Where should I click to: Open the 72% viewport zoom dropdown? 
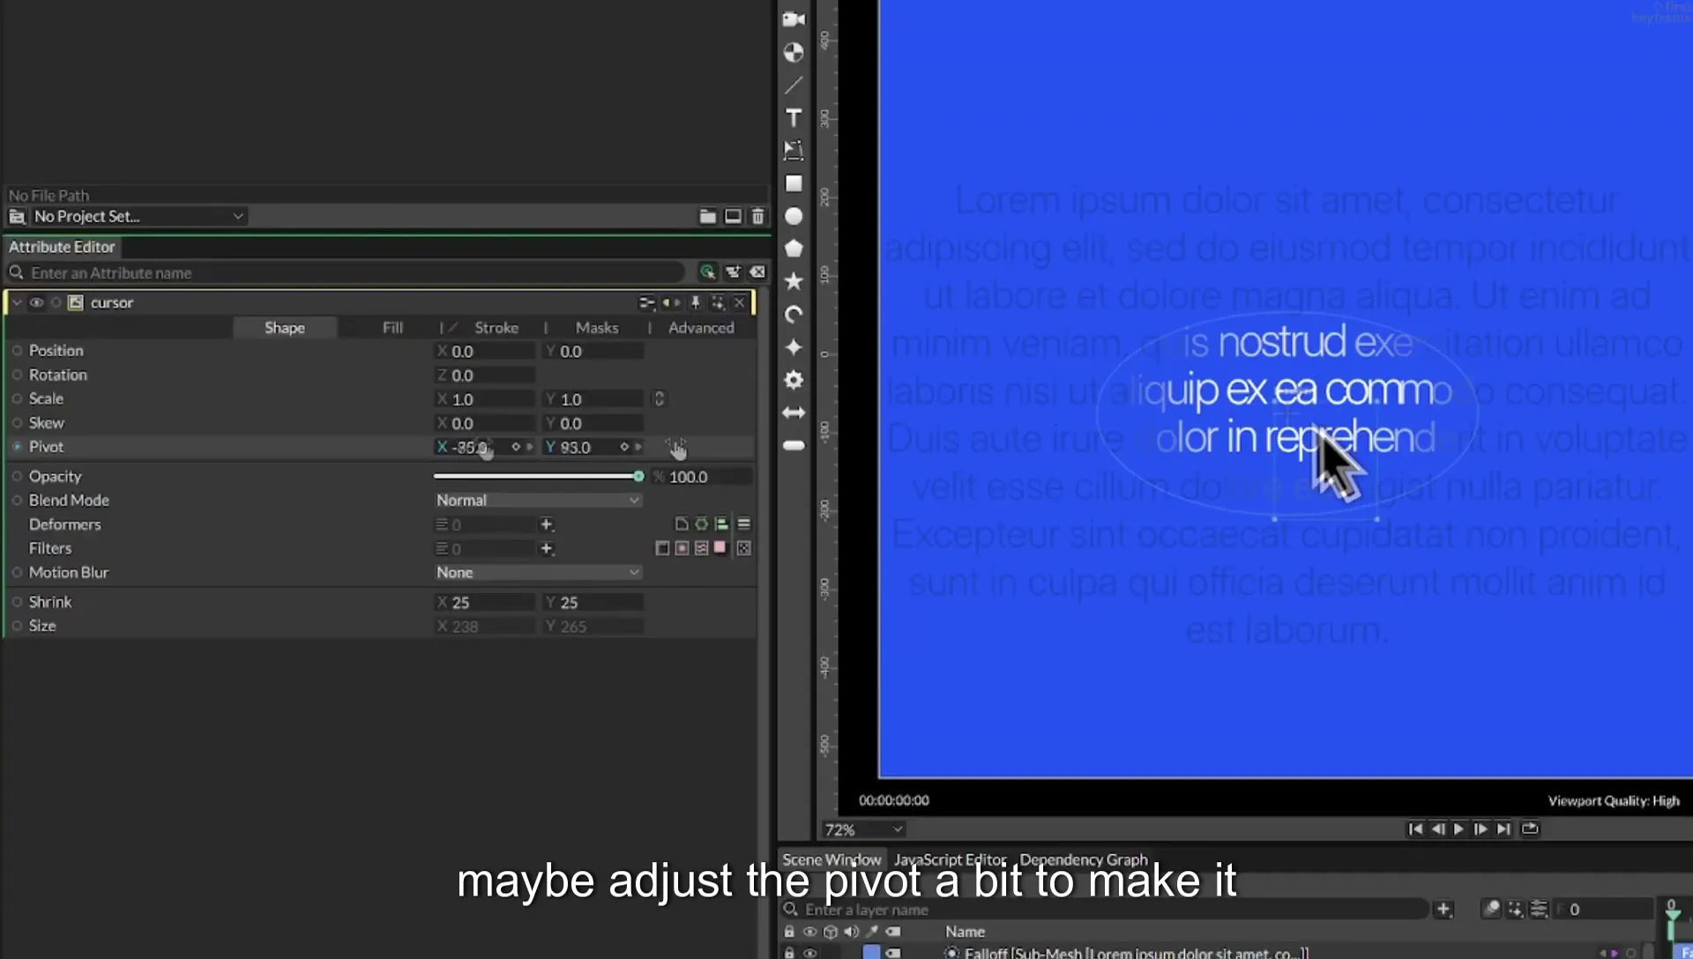tap(863, 829)
